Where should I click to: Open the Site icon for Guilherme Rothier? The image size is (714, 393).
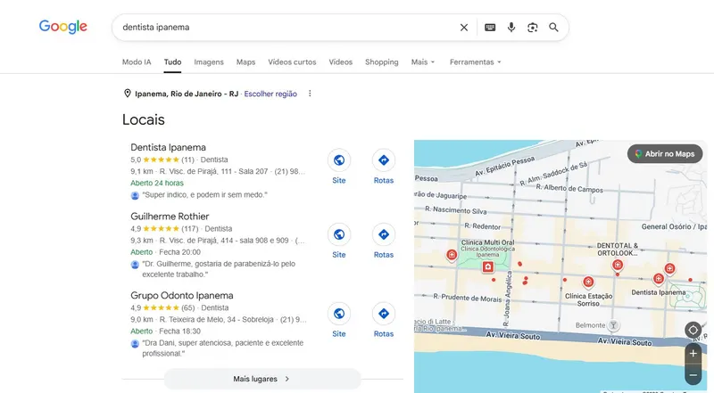(339, 234)
